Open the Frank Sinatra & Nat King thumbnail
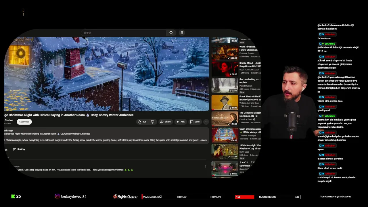The image size is (368, 207). click(225, 102)
